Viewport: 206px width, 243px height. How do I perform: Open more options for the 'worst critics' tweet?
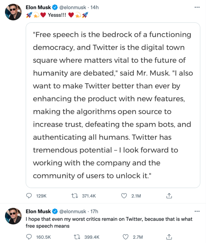click(x=197, y=212)
